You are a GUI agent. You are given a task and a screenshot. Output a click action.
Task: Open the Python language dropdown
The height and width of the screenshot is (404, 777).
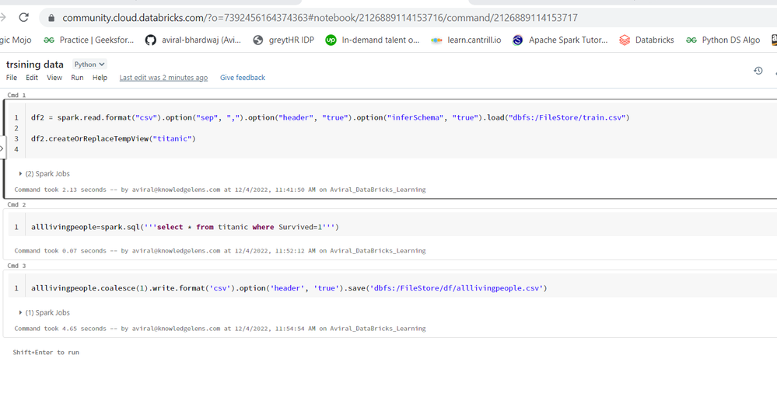click(89, 64)
